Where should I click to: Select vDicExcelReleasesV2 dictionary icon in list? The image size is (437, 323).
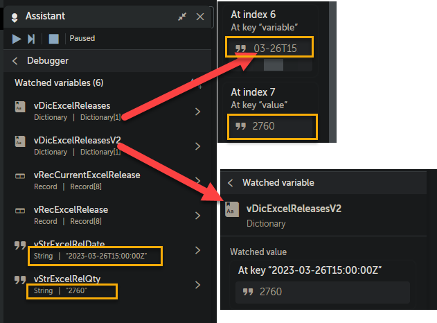point(20,141)
